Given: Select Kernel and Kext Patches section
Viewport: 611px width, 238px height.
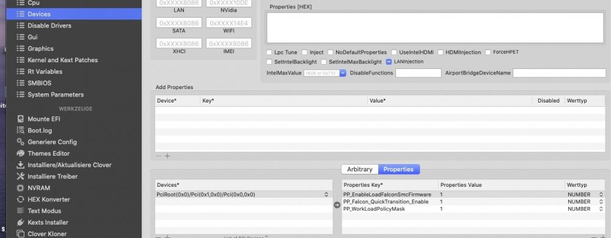Looking at the screenshot, I should click(x=62, y=60).
